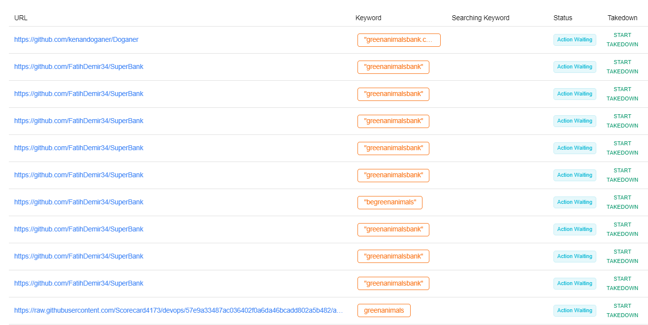Start takedown for the raw.githubusercontent.com URL
The image size is (648, 325).
point(622,311)
